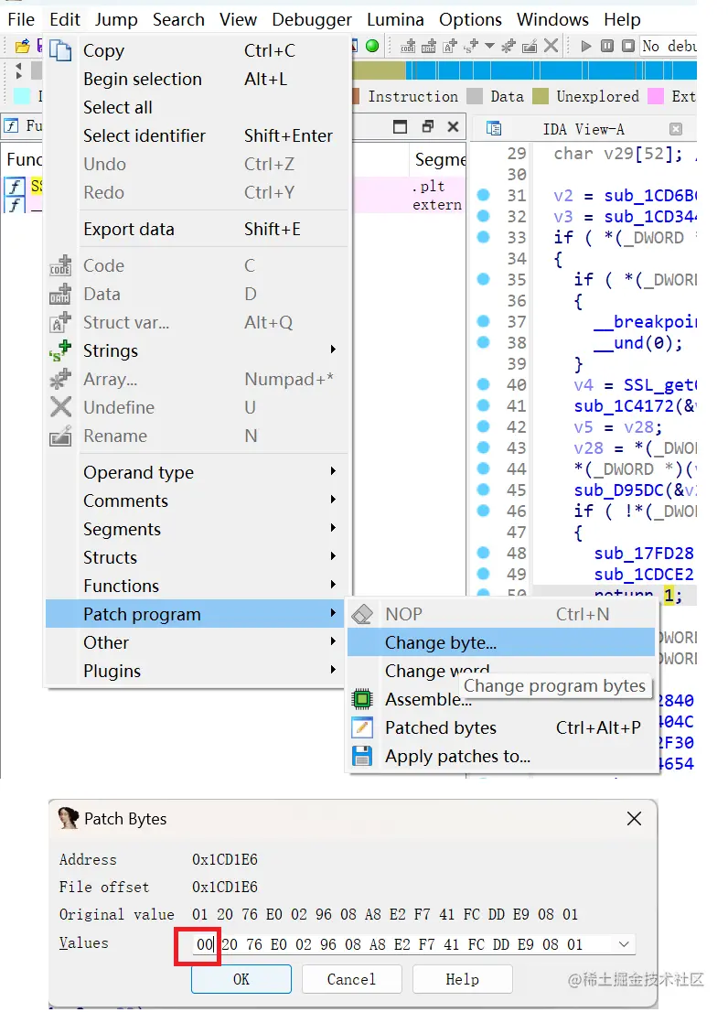Choose Export data in Edit menu
Viewport: 728px width, 1012px height.
coord(198,229)
